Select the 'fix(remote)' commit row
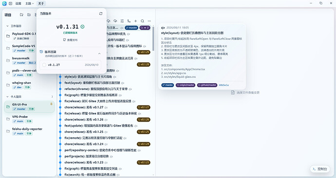This screenshot has height=178, width=336. 105,138
